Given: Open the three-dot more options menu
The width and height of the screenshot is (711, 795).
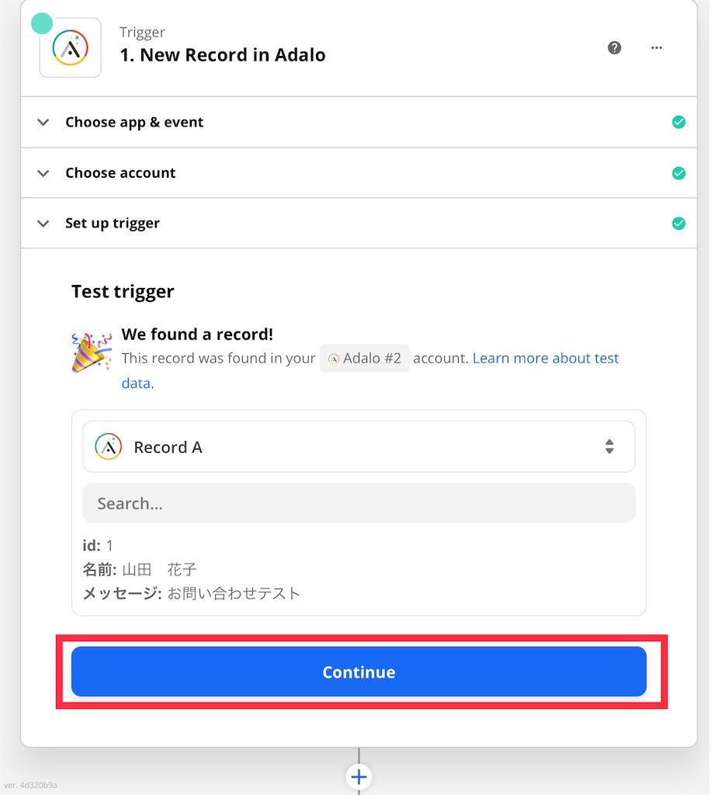Looking at the screenshot, I should click(x=657, y=48).
